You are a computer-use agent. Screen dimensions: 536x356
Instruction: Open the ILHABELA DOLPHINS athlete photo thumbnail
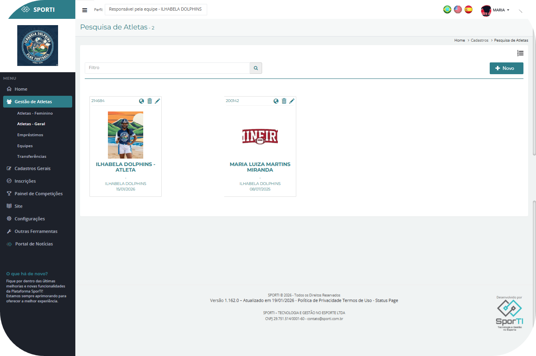click(x=126, y=135)
